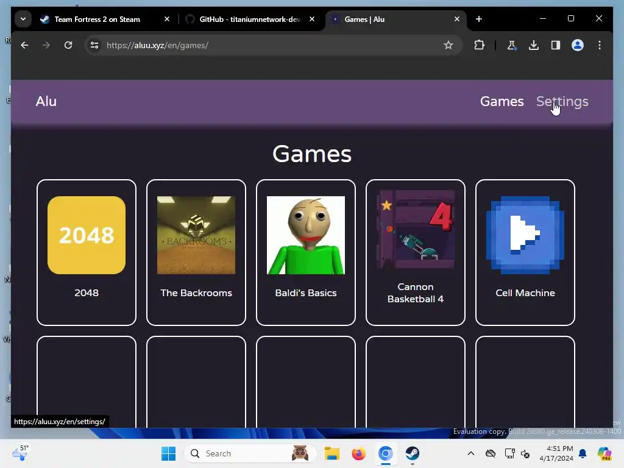Launch the 2048 game thumbnail
Viewport: 624px width, 468px height.
click(87, 235)
